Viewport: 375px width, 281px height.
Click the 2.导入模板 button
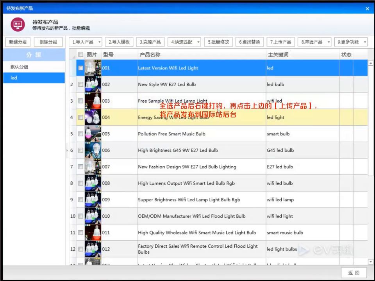tap(119, 42)
